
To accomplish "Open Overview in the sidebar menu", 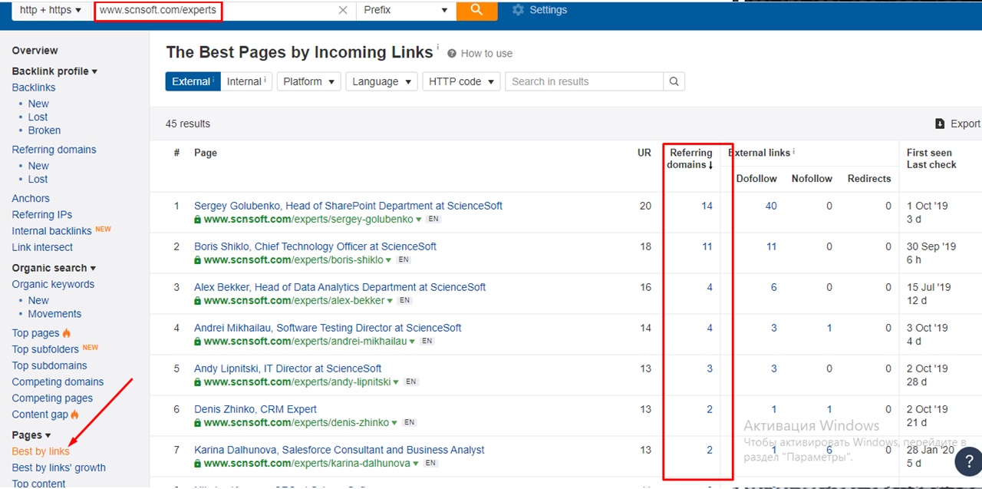I will tap(35, 50).
